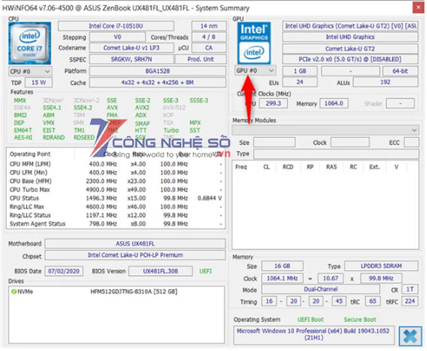
Task: Open the CPU #0 selector dropdown
Action: point(30,71)
